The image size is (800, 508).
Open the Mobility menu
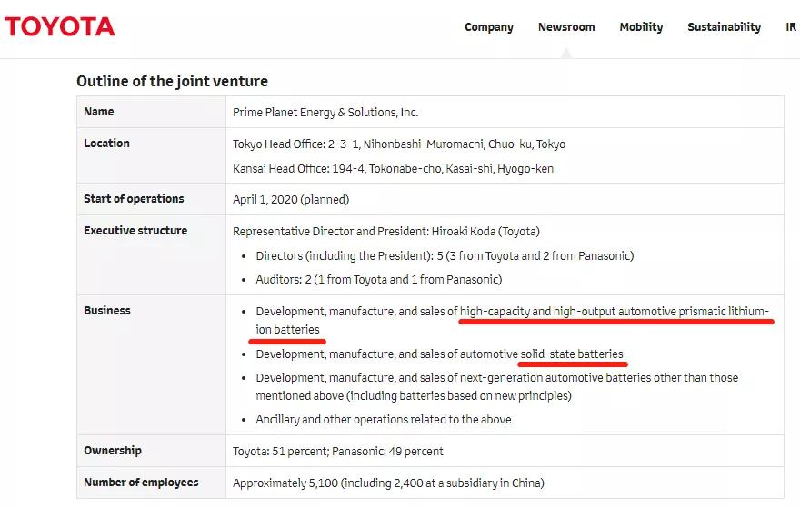click(641, 27)
